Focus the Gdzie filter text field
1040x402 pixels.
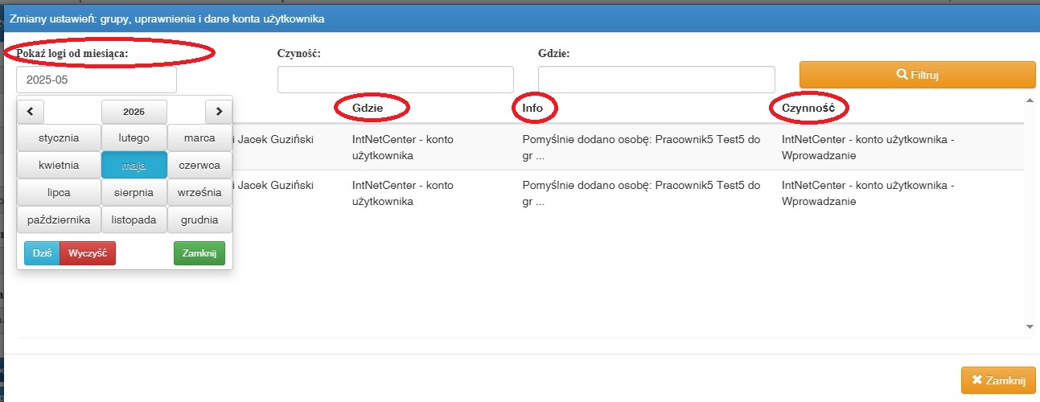pyautogui.click(x=656, y=80)
